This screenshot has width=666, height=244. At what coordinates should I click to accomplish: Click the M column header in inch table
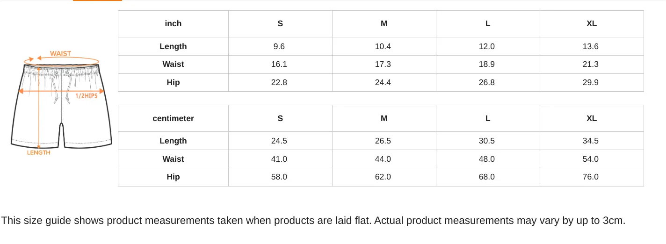pos(384,24)
